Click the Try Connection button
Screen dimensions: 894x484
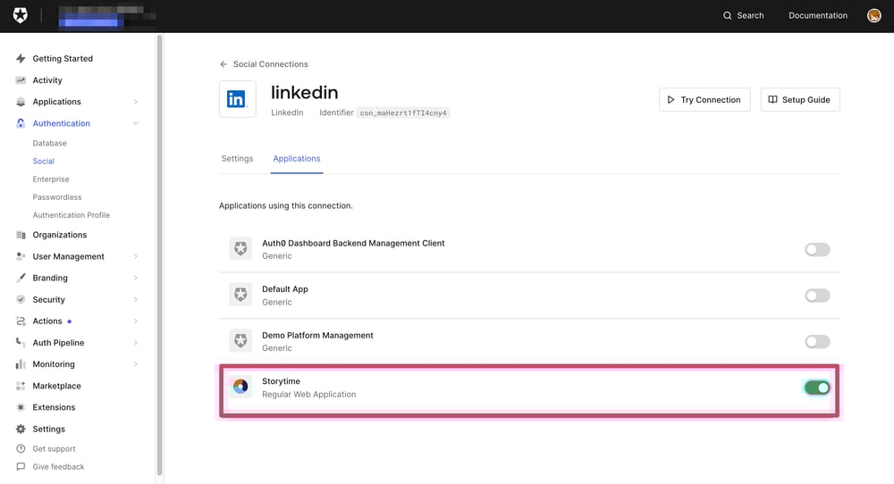[x=704, y=100]
